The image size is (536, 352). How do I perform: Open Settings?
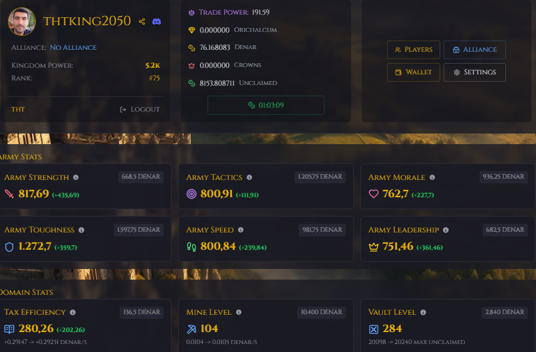pyautogui.click(x=474, y=72)
